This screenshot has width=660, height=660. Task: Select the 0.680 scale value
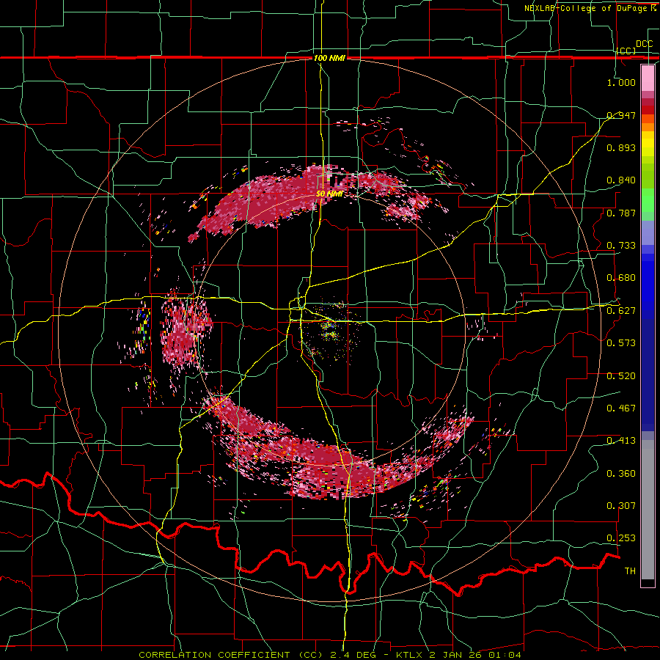pyautogui.click(x=621, y=278)
